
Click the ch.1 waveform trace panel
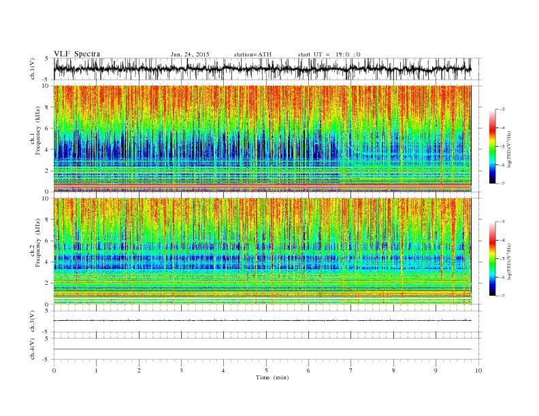[267, 69]
